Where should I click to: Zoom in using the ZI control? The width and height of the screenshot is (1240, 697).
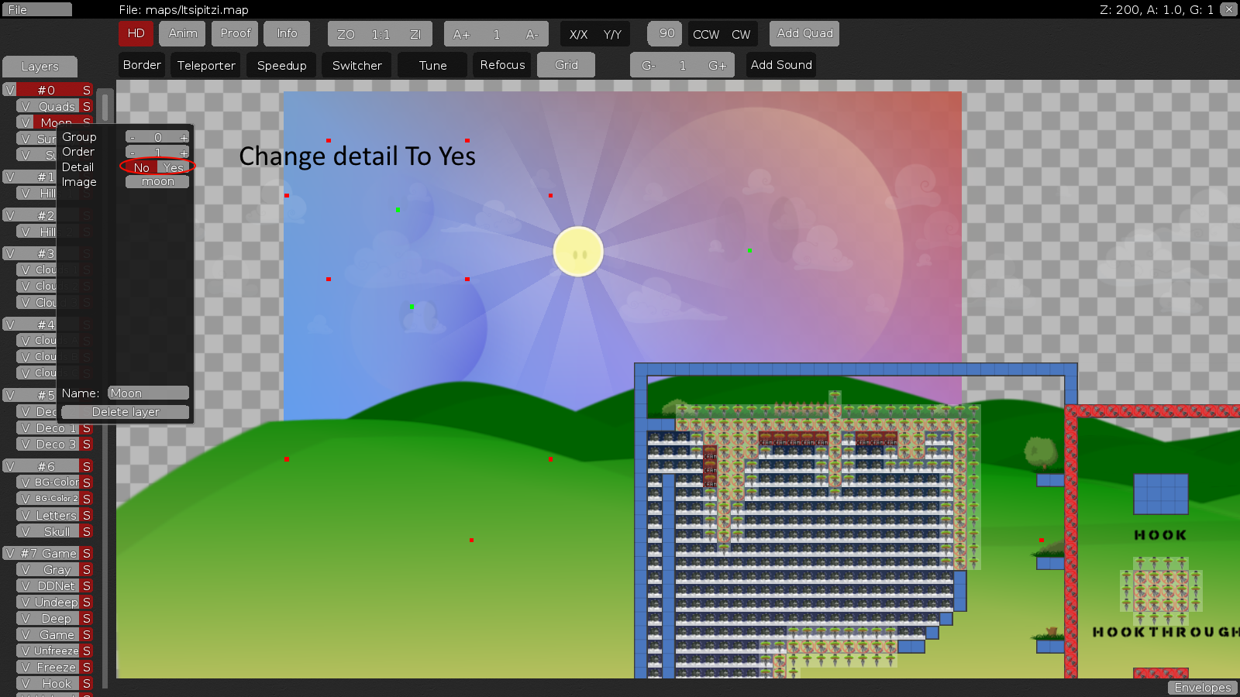coord(416,34)
